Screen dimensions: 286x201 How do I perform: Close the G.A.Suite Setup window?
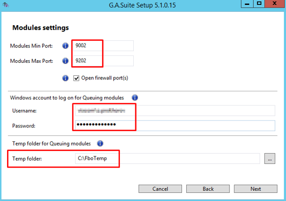pyautogui.click(x=275, y=4)
